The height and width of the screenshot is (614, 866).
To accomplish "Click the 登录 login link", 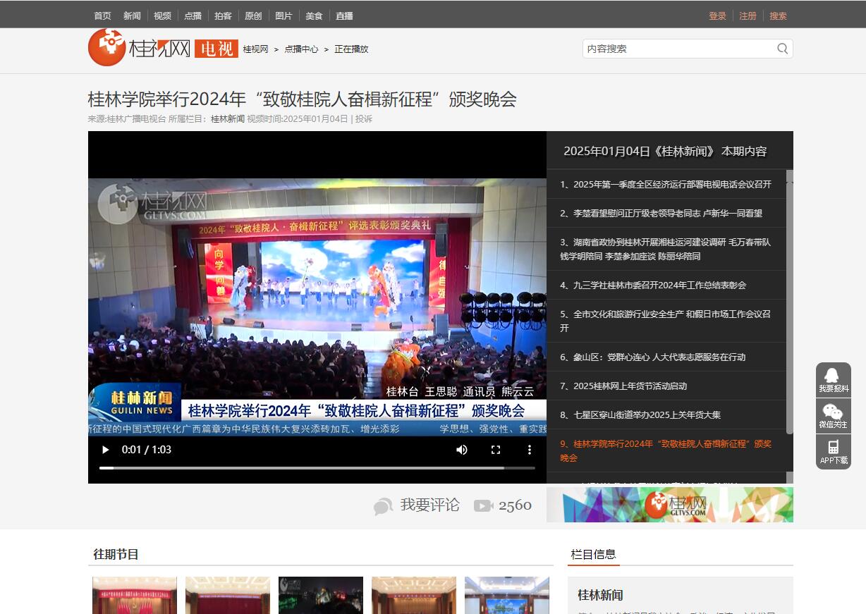I will tap(717, 16).
